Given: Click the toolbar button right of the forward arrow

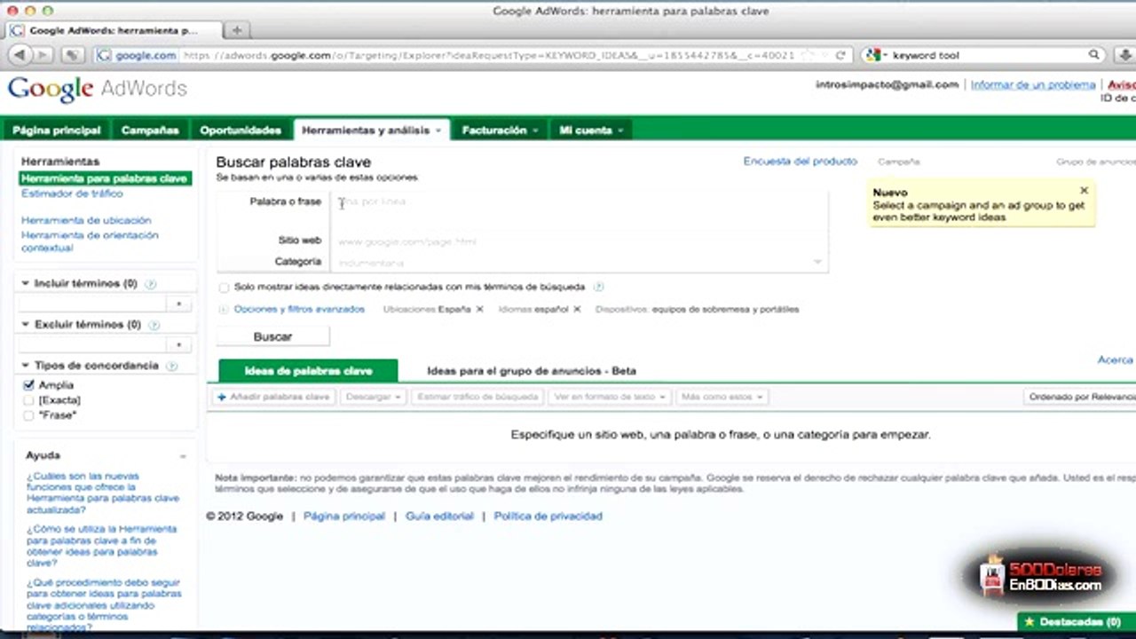Looking at the screenshot, I should tap(72, 55).
